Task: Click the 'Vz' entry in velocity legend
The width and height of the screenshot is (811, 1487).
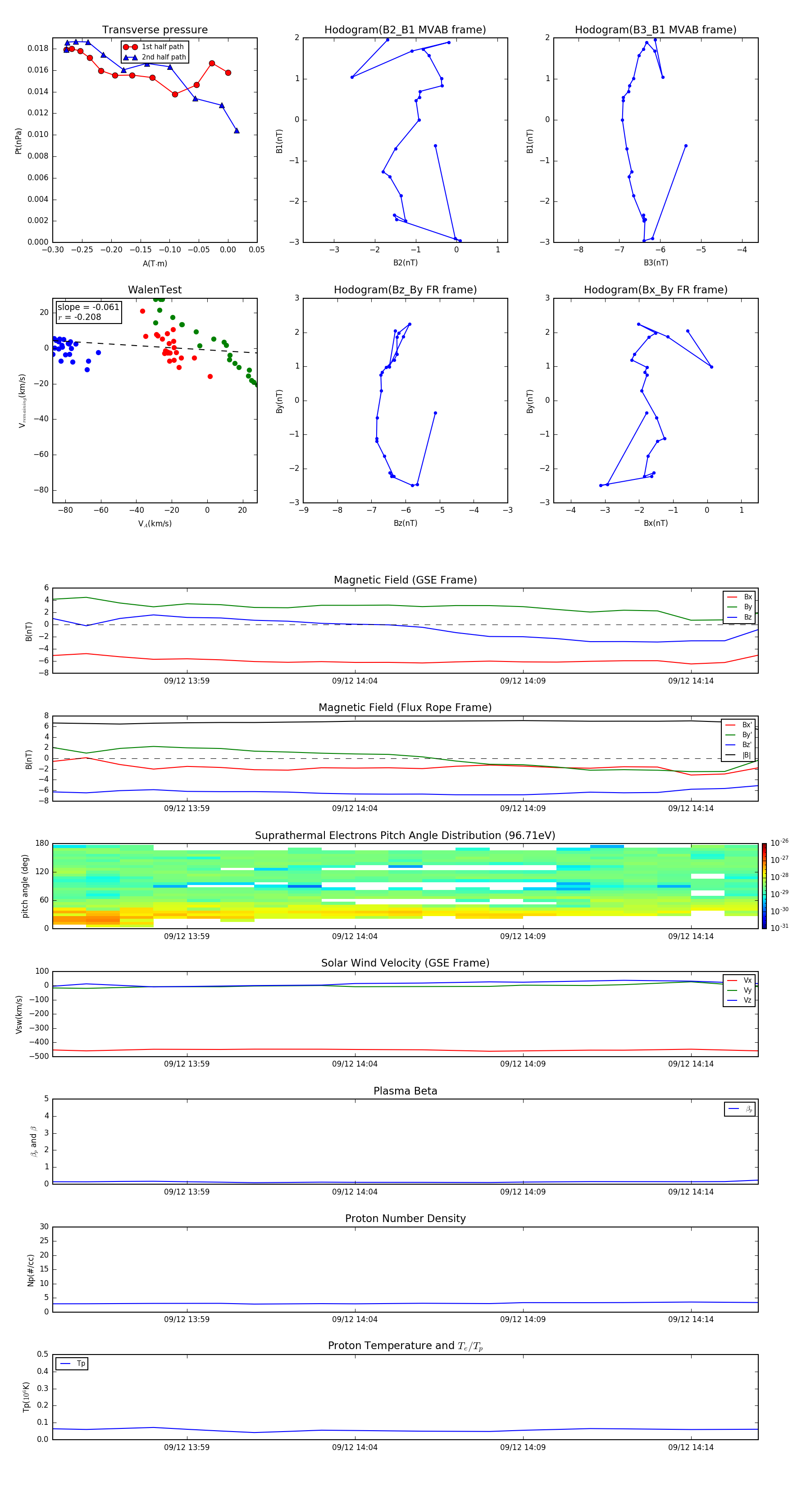Action: [739, 1000]
